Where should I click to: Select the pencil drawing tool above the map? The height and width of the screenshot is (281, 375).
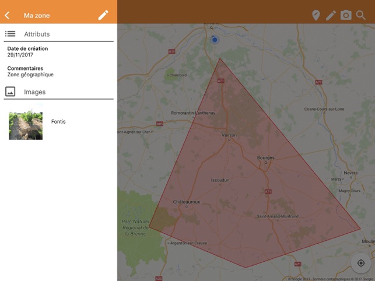[x=331, y=15]
